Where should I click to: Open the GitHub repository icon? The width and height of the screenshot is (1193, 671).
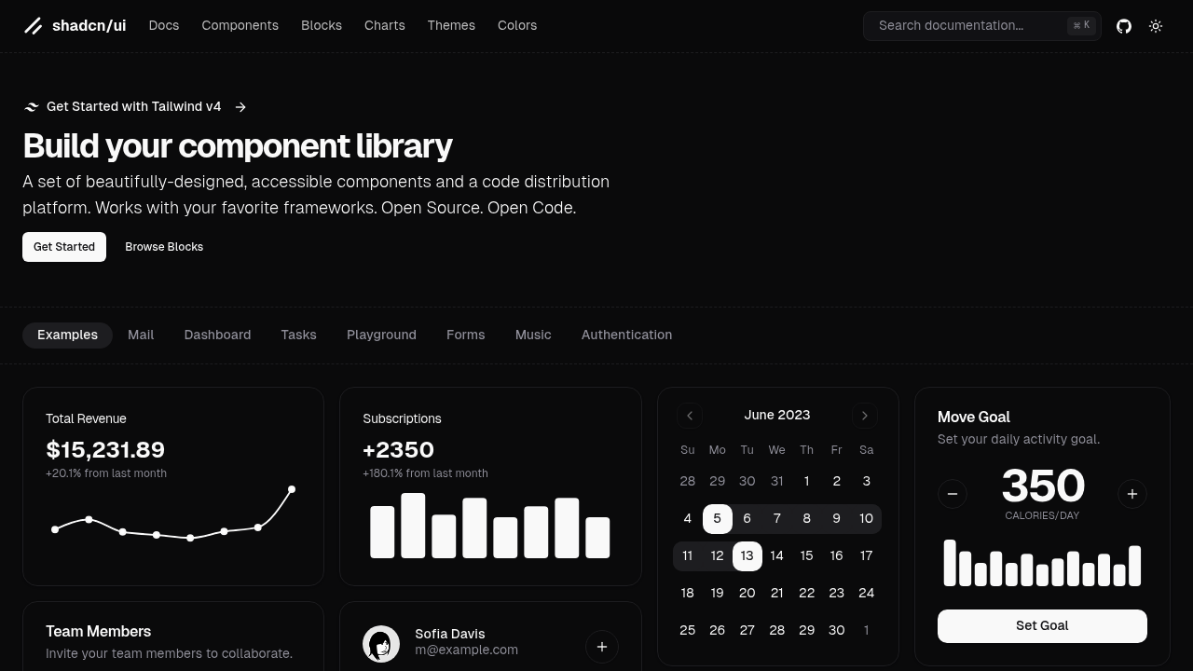coord(1124,26)
